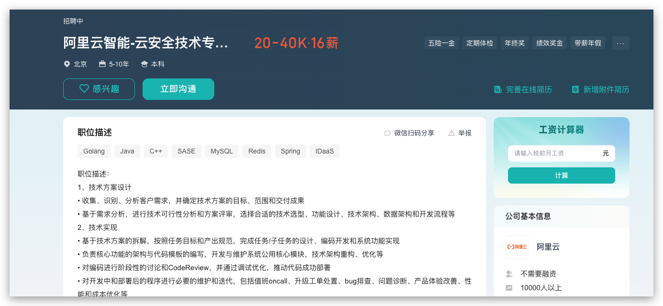Viewport: 663px width, 306px height.
Task: Click the 10000人以上 text
Action: (541, 288)
